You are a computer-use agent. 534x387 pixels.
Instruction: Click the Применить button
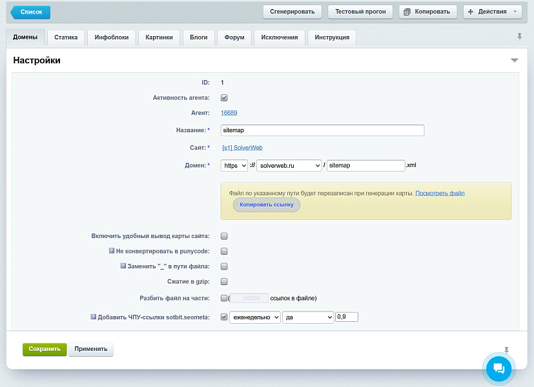91,349
